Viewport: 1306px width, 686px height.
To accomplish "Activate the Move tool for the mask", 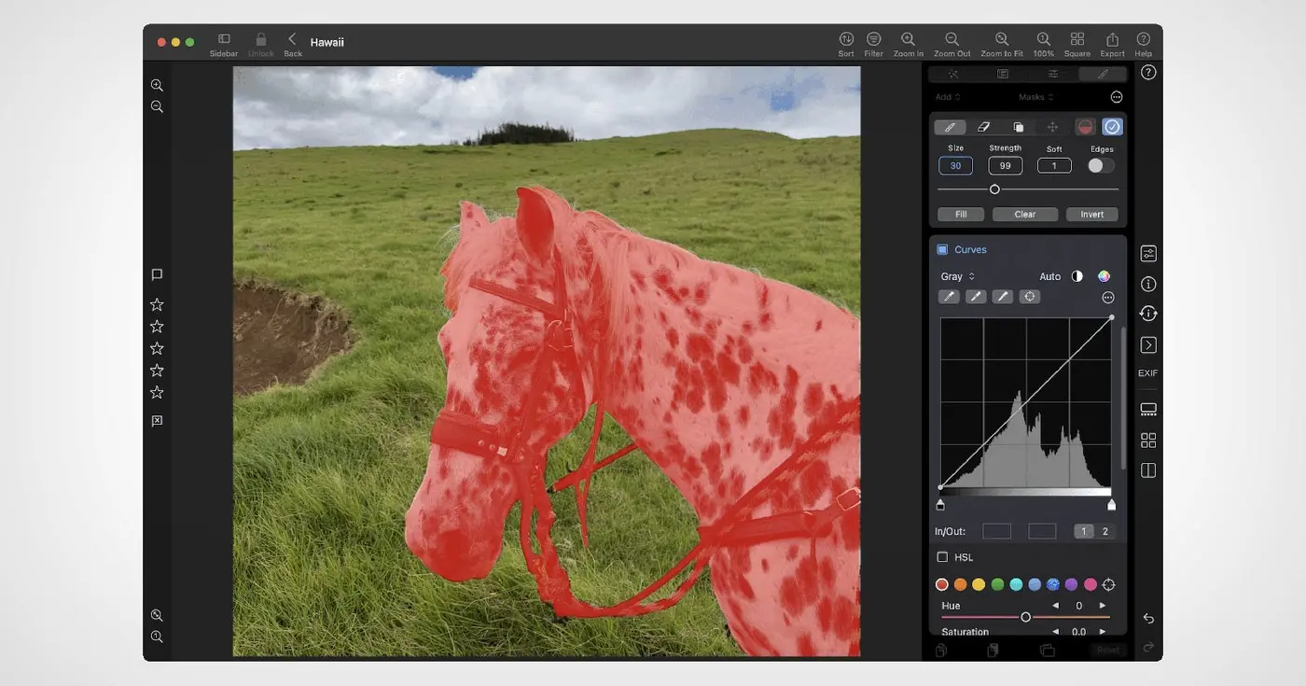I will click(x=1053, y=126).
